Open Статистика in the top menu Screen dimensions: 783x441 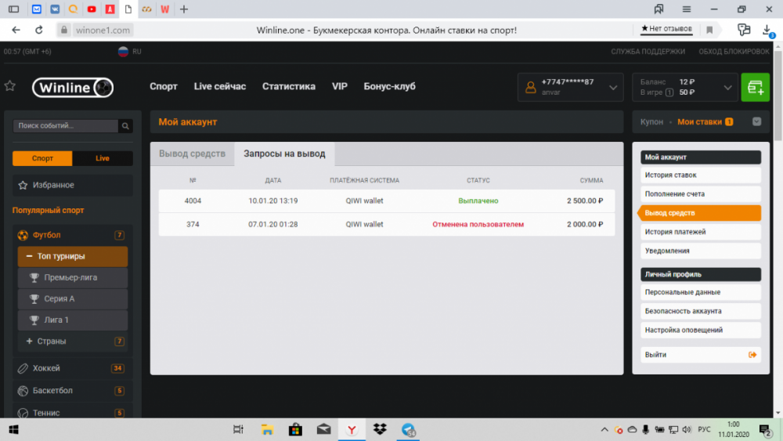[x=288, y=87]
